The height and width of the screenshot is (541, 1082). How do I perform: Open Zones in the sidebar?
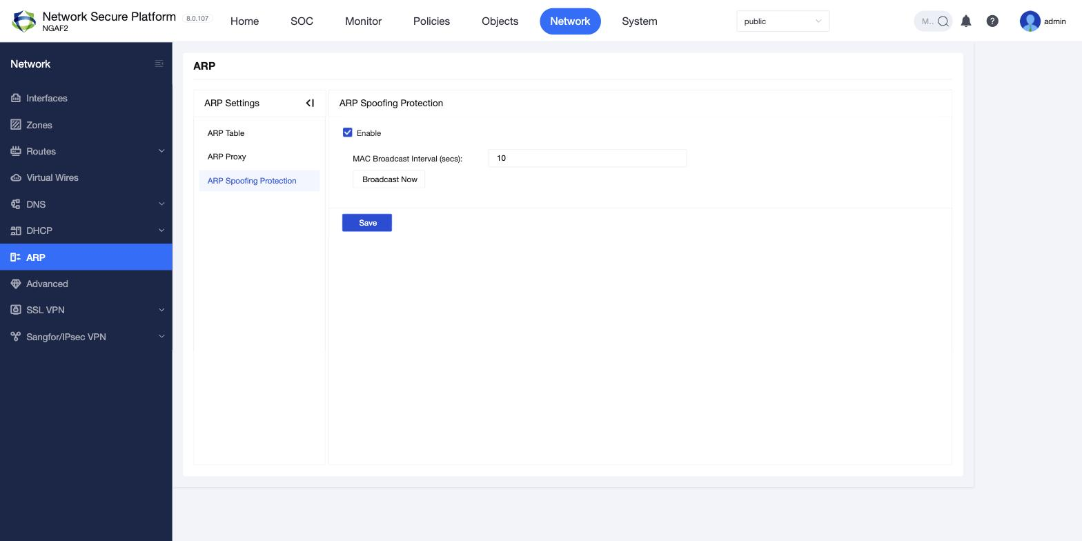coord(86,125)
